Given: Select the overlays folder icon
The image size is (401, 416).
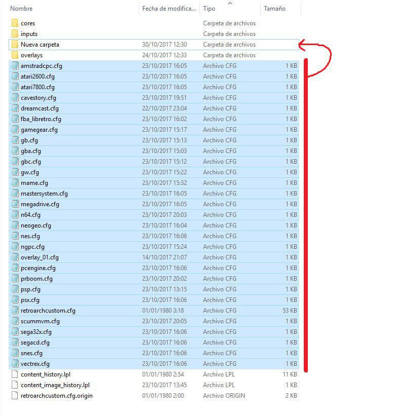Looking at the screenshot, I should coord(15,55).
